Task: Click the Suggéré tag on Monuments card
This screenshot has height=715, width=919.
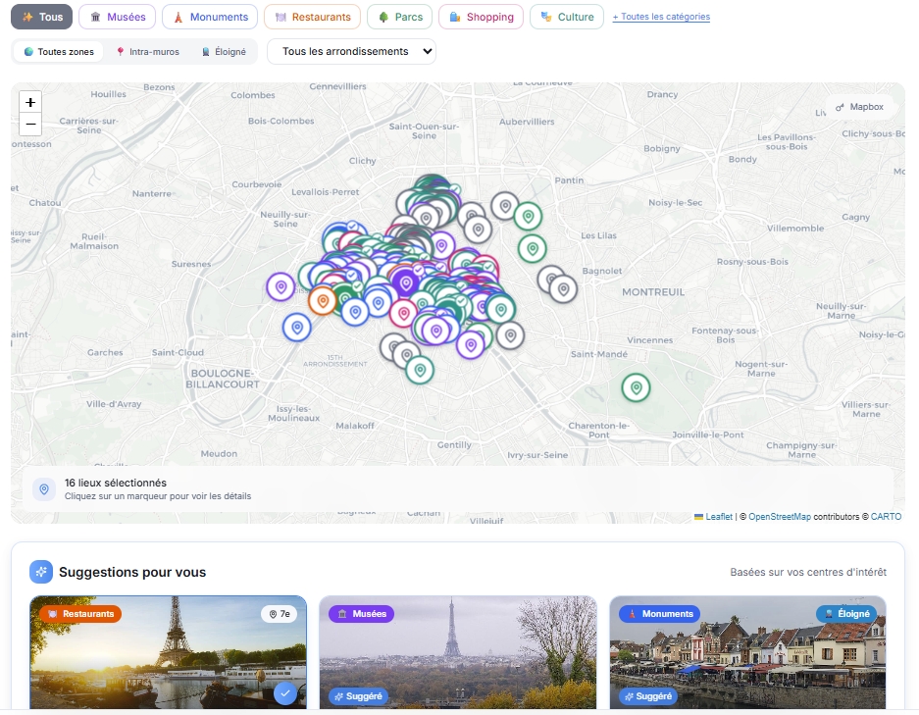Action: [648, 696]
